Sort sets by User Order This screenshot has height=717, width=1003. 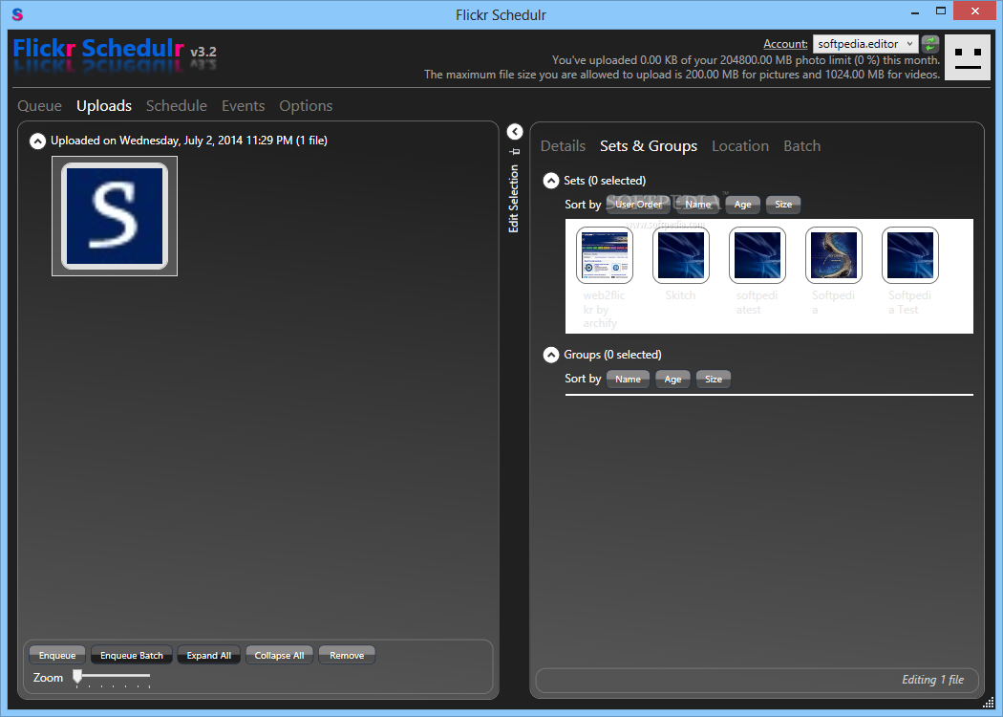click(x=638, y=205)
